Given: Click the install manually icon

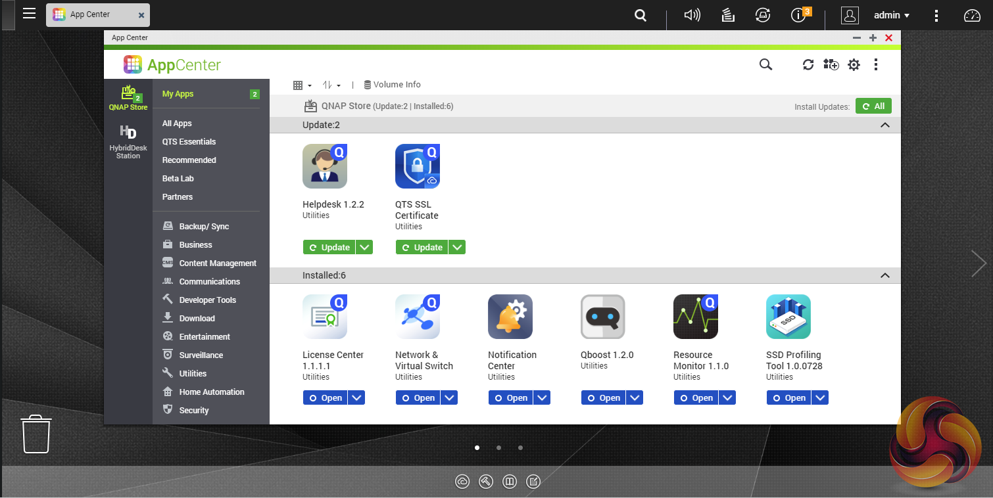Looking at the screenshot, I should [x=831, y=64].
